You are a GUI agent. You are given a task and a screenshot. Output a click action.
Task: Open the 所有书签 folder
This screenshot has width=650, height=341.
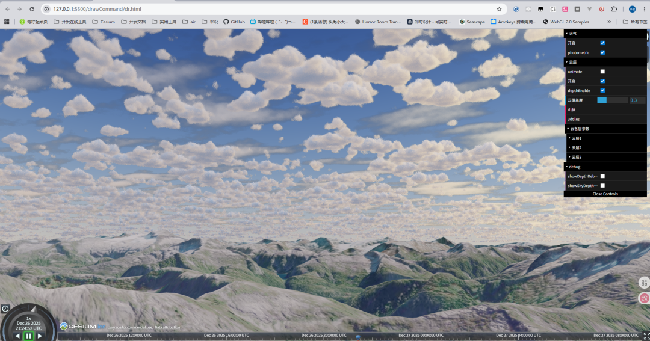[635, 22]
